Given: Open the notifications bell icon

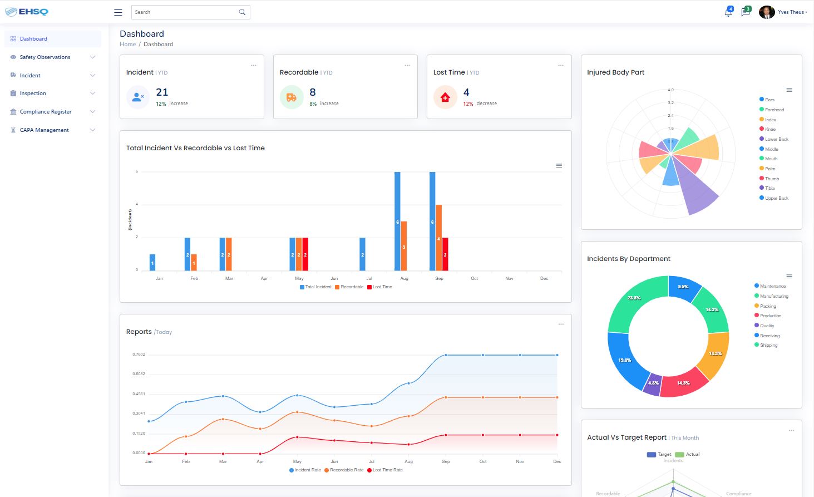Looking at the screenshot, I should pyautogui.click(x=728, y=12).
